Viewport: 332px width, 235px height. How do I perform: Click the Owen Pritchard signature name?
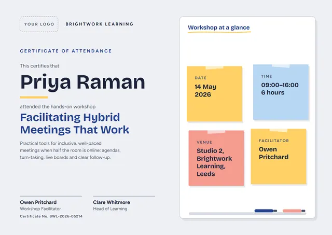[38, 202]
